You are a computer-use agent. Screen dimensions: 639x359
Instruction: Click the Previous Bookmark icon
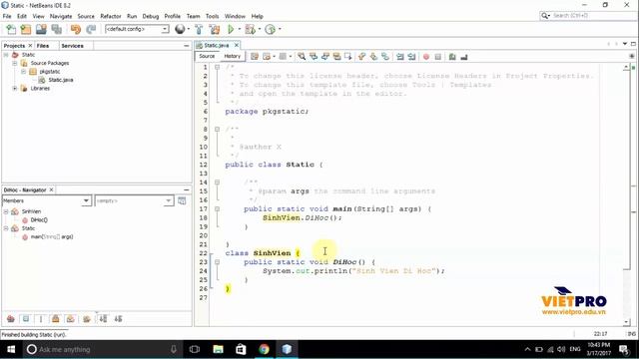click(361, 57)
